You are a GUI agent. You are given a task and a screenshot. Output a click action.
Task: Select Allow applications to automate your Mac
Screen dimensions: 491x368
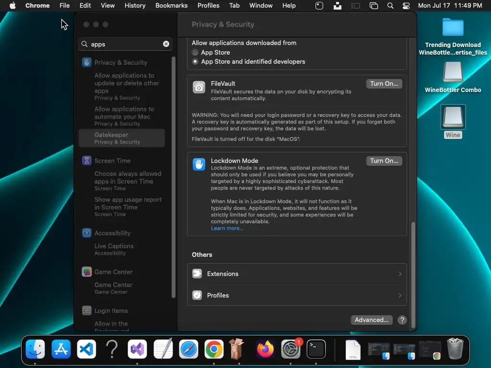pyautogui.click(x=124, y=116)
